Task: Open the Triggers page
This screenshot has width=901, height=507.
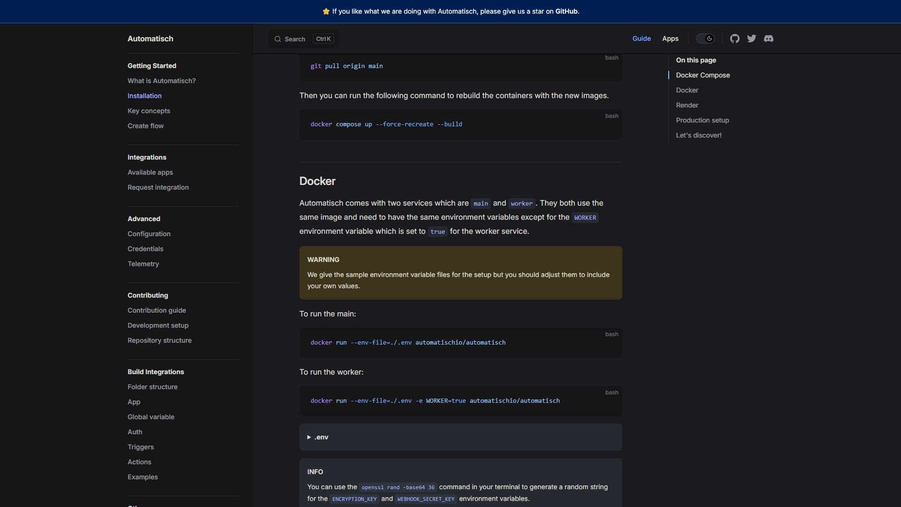Action: coord(141,447)
